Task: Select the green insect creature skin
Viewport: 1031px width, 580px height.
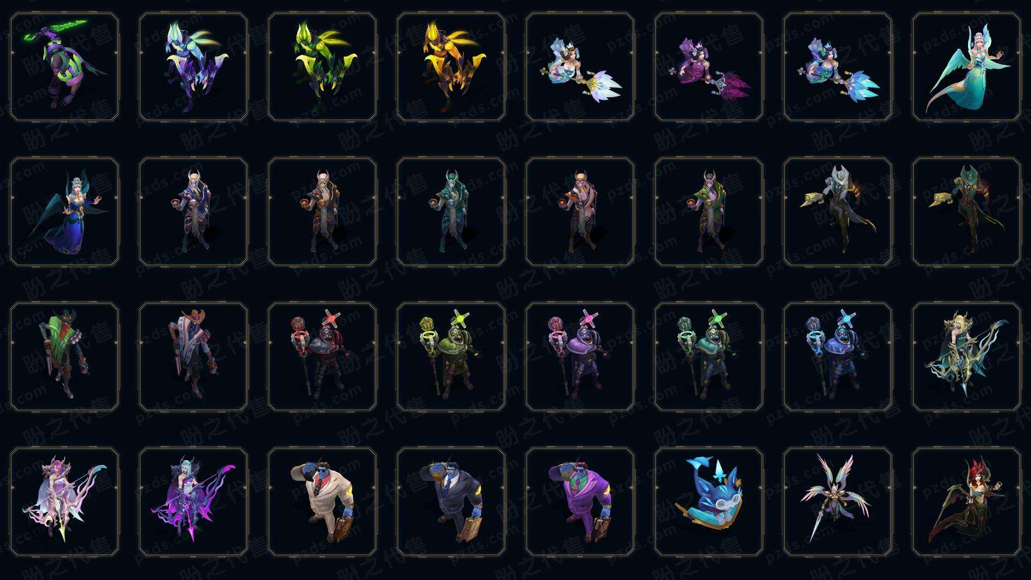Action: [322, 67]
